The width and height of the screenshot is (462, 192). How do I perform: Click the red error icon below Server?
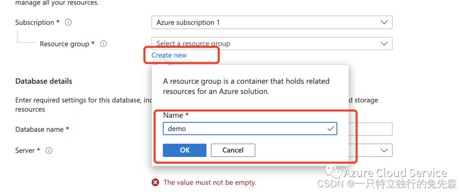point(155,183)
